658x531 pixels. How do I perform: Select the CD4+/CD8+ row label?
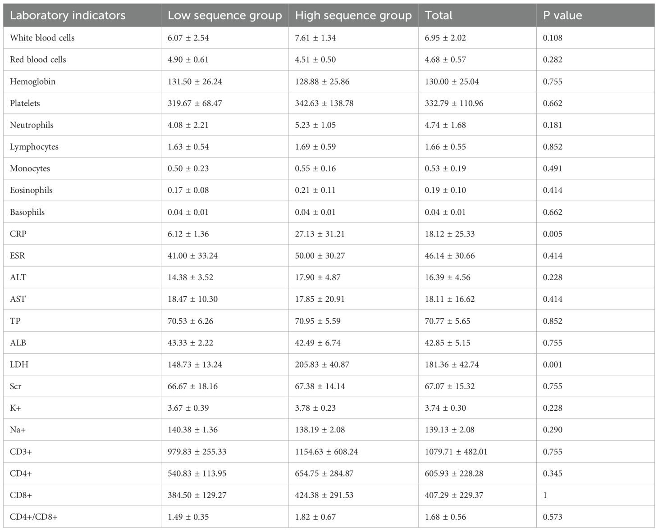click(34, 517)
